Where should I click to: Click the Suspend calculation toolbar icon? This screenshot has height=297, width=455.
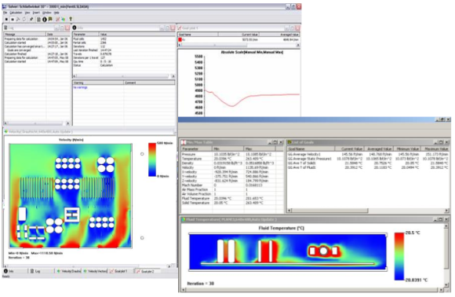13,20
